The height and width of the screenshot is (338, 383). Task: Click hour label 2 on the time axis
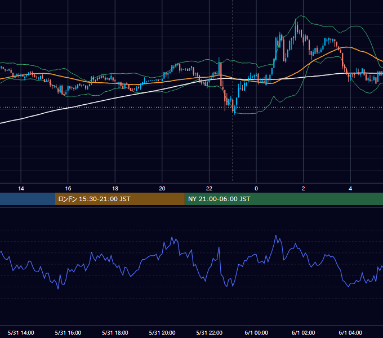(304, 189)
